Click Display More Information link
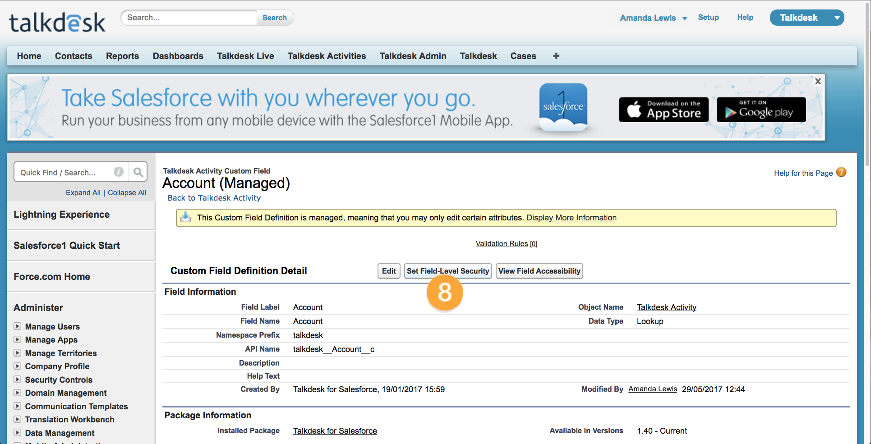Screen dimensions: 871x444 click(571, 218)
